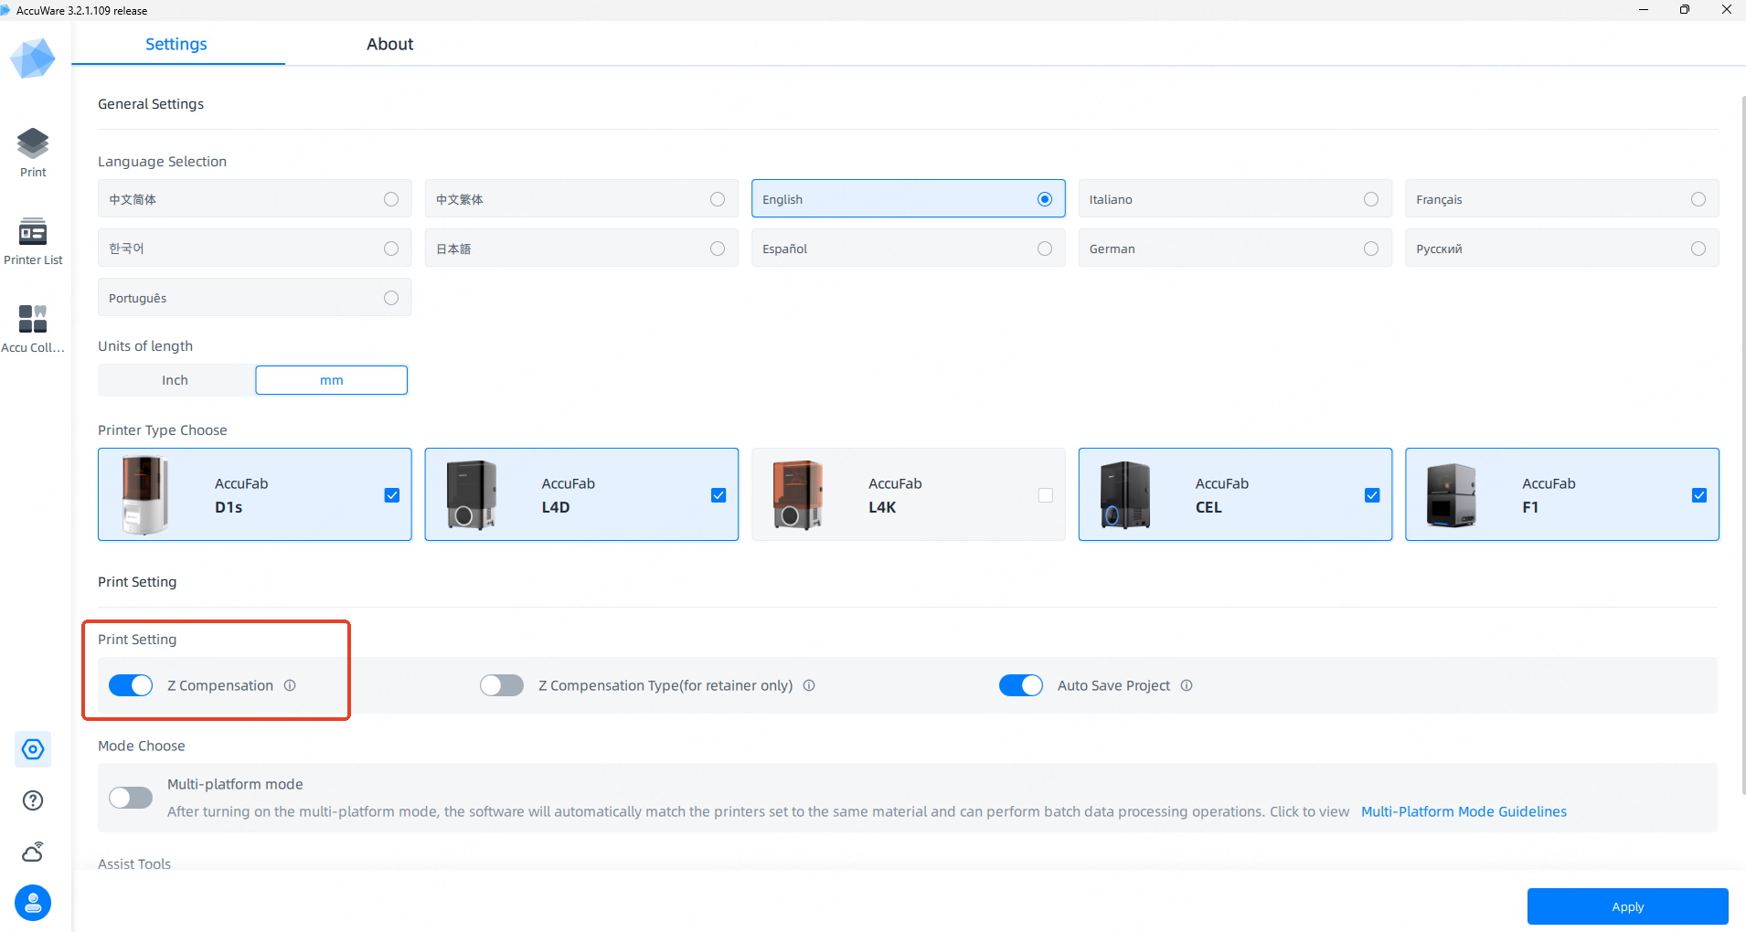Select 中文简体 language option

[x=255, y=199]
